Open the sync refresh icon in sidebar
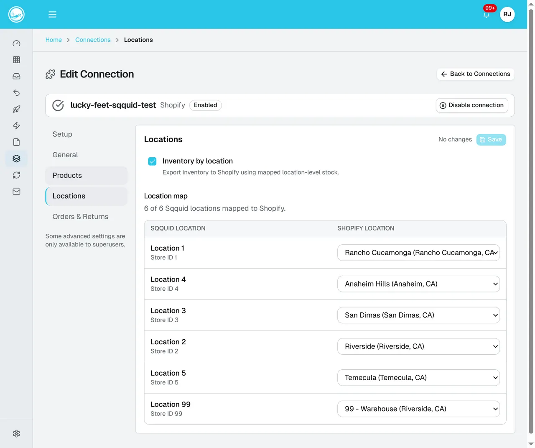The width and height of the screenshot is (535, 448). click(16, 175)
